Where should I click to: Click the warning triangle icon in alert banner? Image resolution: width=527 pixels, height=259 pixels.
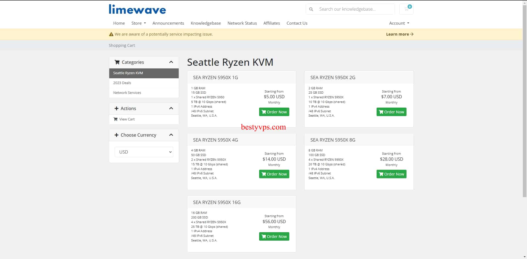[111, 34]
